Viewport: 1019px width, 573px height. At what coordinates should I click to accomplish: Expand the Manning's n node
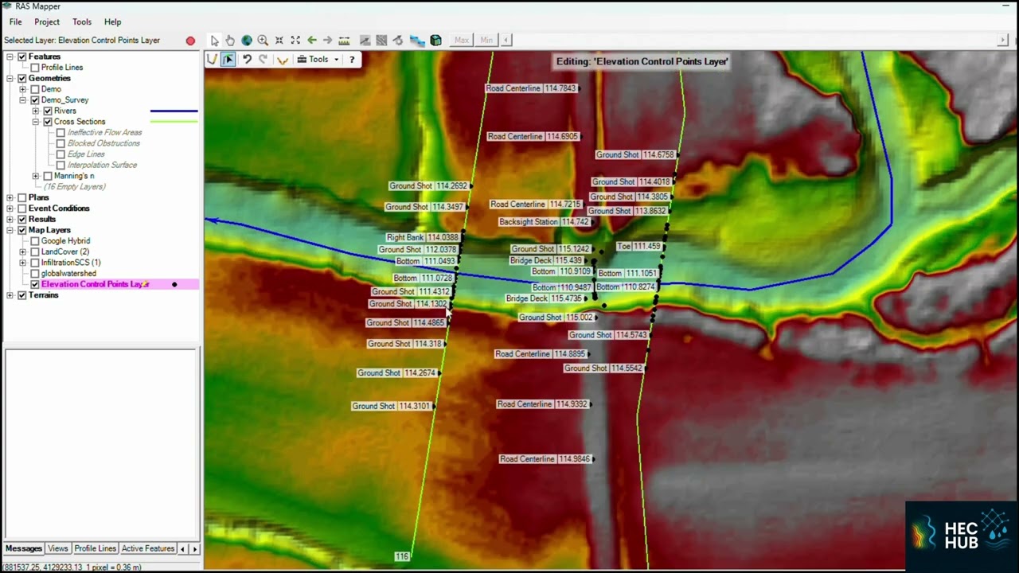(x=36, y=176)
